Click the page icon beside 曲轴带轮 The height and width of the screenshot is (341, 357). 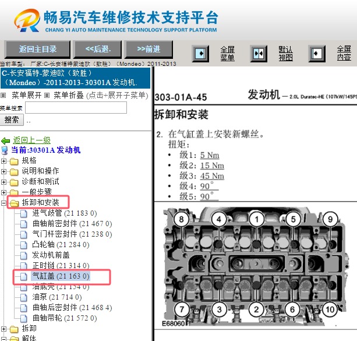click(23, 319)
